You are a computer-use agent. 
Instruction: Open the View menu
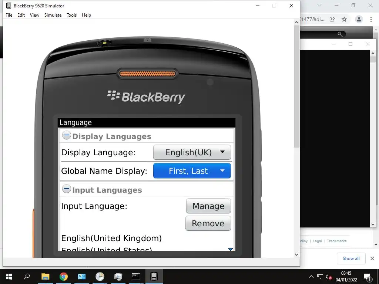pos(34,15)
